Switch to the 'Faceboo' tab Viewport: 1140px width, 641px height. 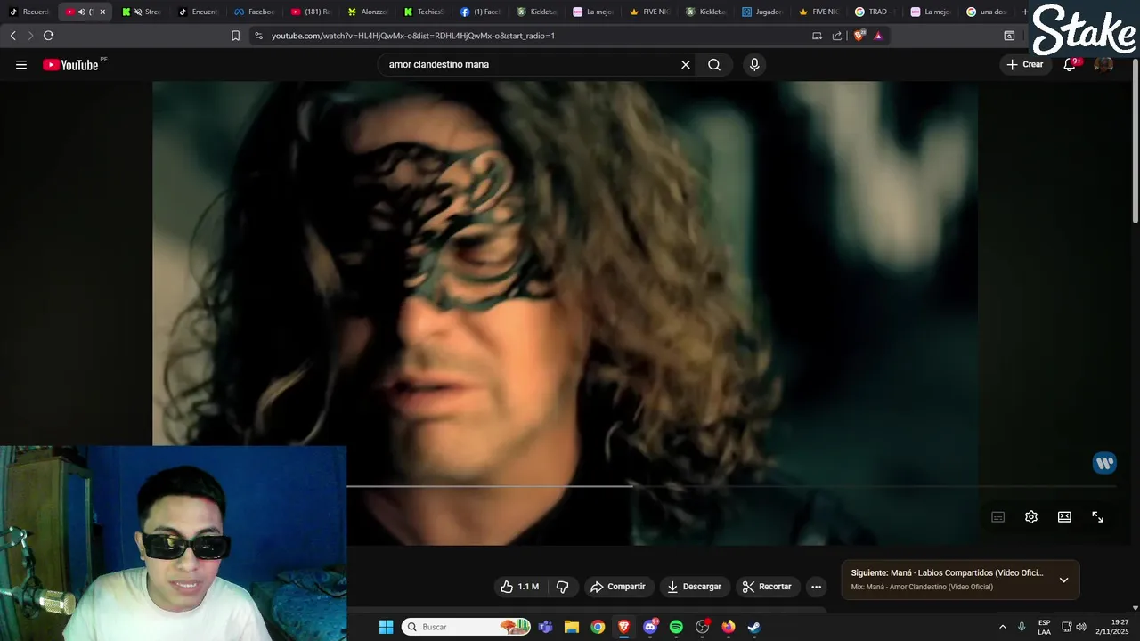(254, 12)
